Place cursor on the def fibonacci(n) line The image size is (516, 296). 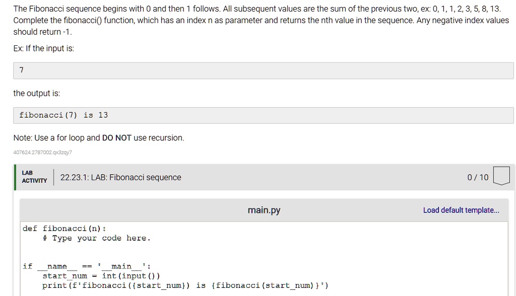click(64, 229)
